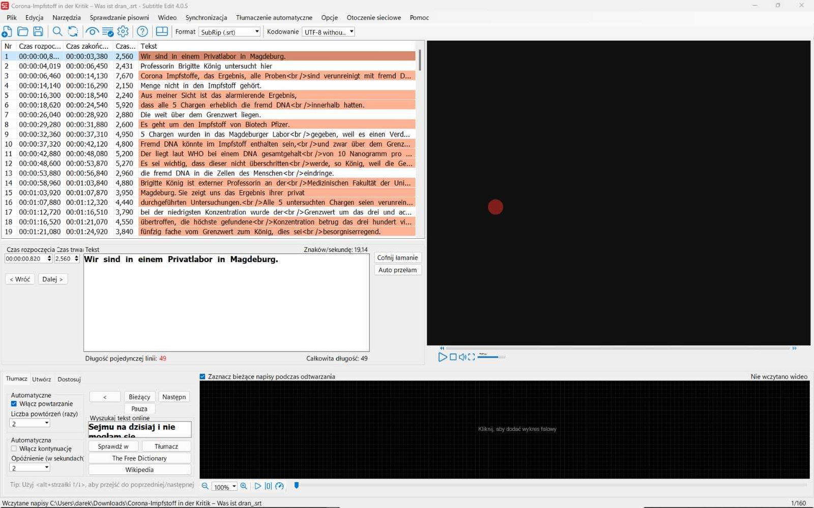Open the waveform 100% zoom dropdown

click(224, 487)
